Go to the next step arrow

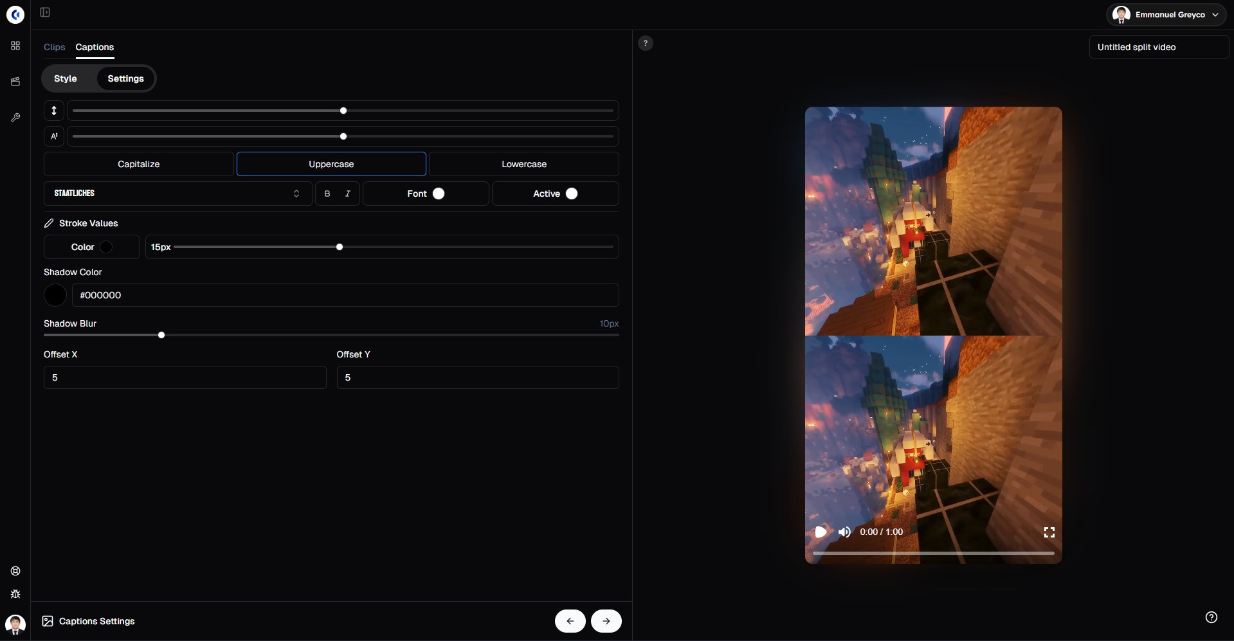(x=606, y=621)
